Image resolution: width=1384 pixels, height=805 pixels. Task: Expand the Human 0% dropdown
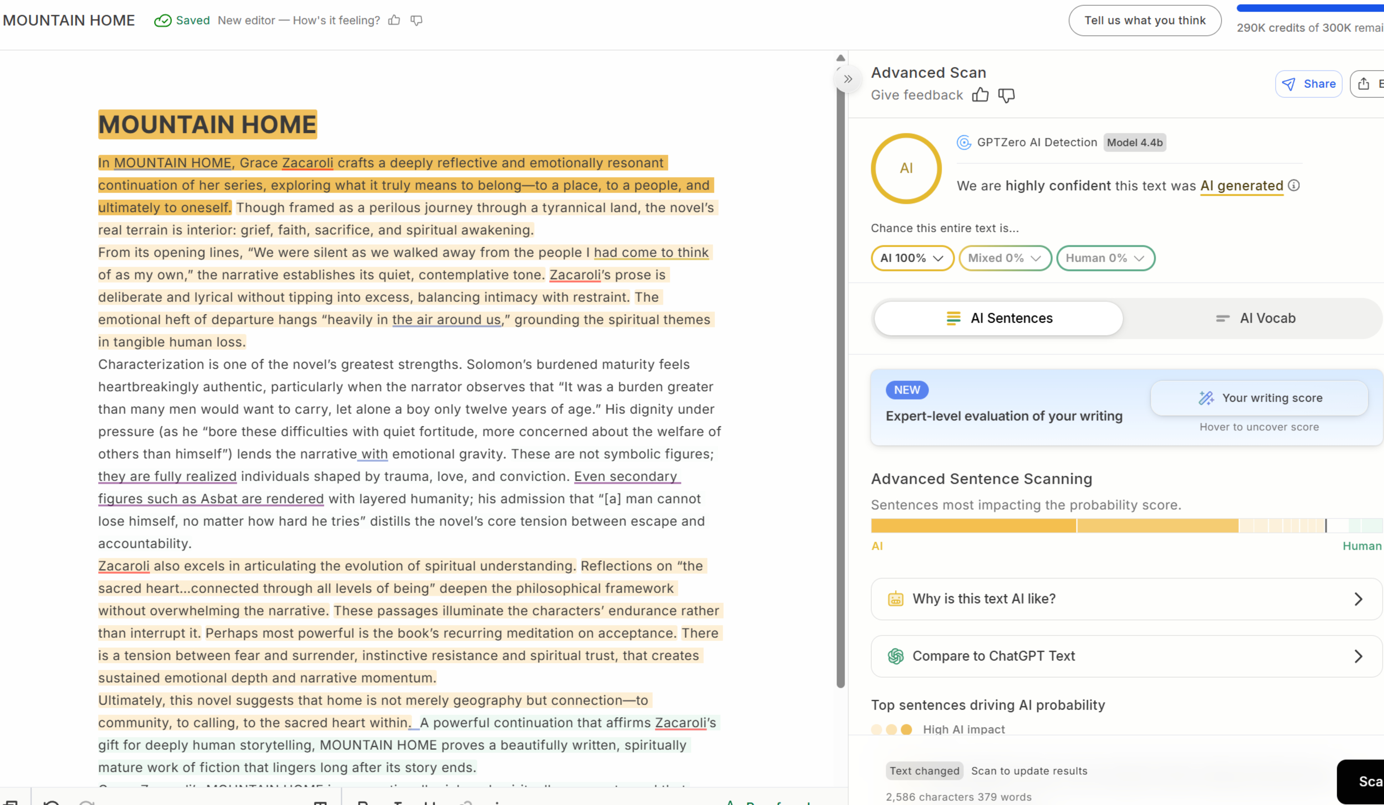click(1105, 258)
